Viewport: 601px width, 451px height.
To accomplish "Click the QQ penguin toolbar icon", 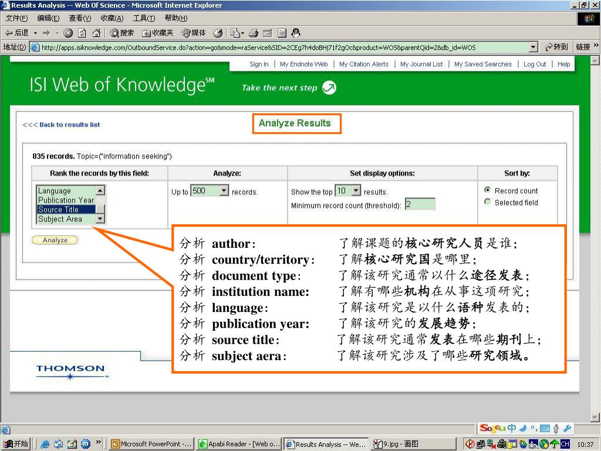I will click(x=296, y=33).
